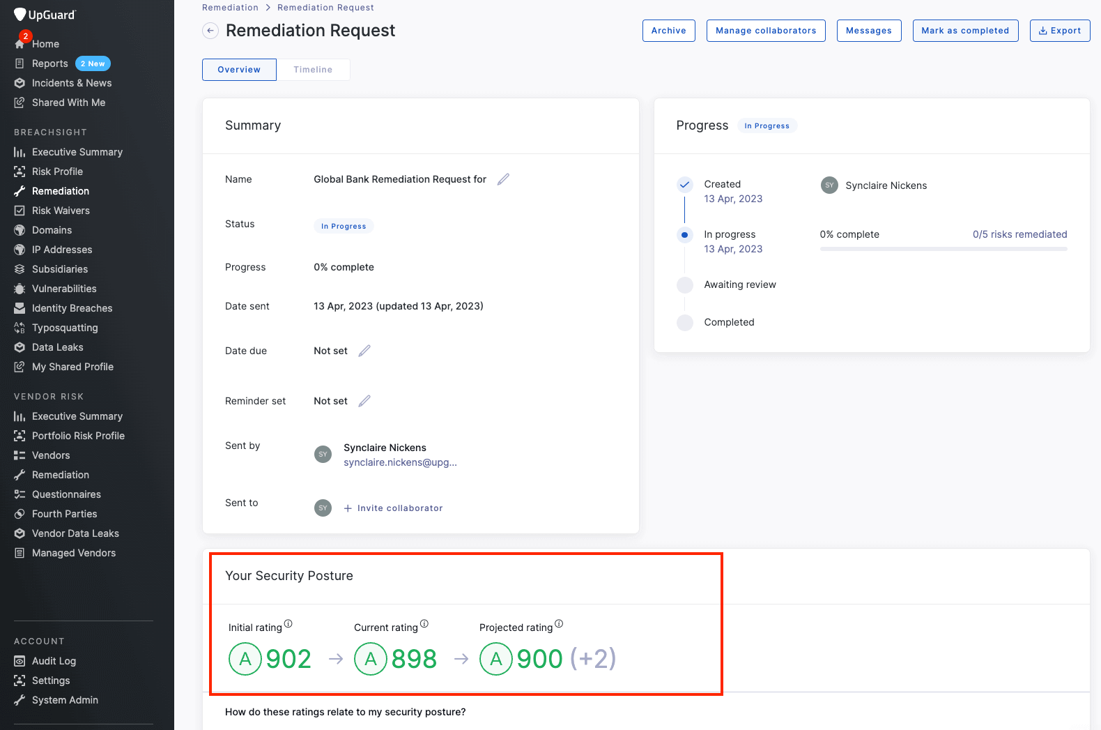This screenshot has width=1101, height=730.
Task: Click the Data Leaks icon
Action: pos(20,347)
